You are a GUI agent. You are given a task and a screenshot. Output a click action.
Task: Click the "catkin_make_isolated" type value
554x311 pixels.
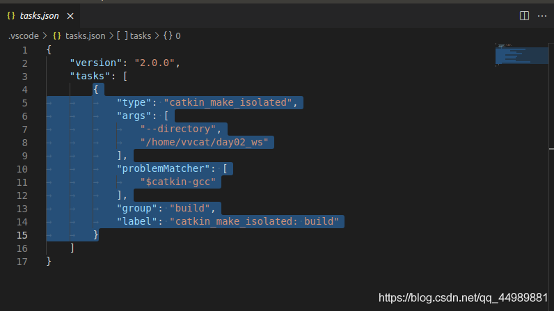point(228,102)
